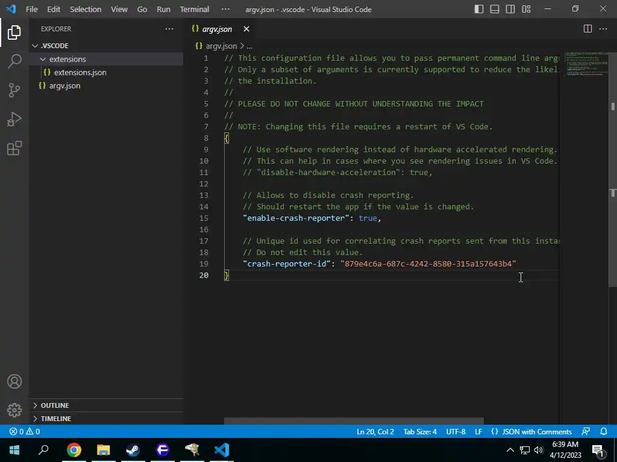The height and width of the screenshot is (462, 617).
Task: Change Tab Size: 4 indentation setting
Action: coord(420,431)
